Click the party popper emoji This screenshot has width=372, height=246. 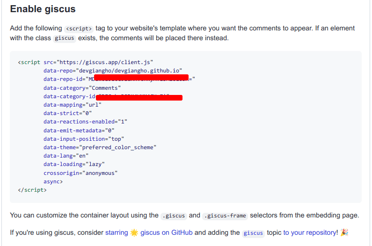click(x=344, y=232)
